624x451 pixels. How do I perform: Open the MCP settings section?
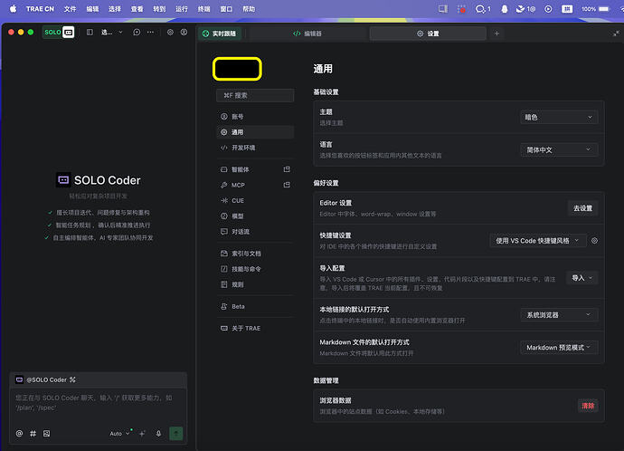[249, 185]
